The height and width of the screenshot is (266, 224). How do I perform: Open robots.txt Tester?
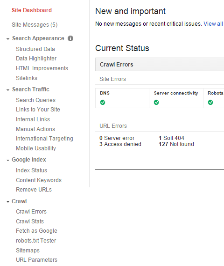click(x=36, y=241)
